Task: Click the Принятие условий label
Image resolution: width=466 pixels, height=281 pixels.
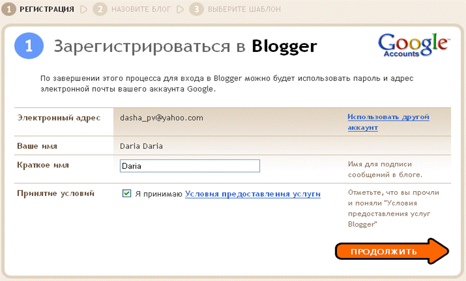Action: pyautogui.click(x=56, y=193)
